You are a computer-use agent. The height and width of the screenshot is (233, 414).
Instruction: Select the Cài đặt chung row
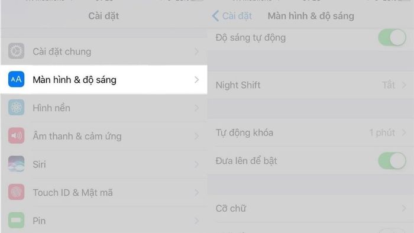click(x=103, y=51)
